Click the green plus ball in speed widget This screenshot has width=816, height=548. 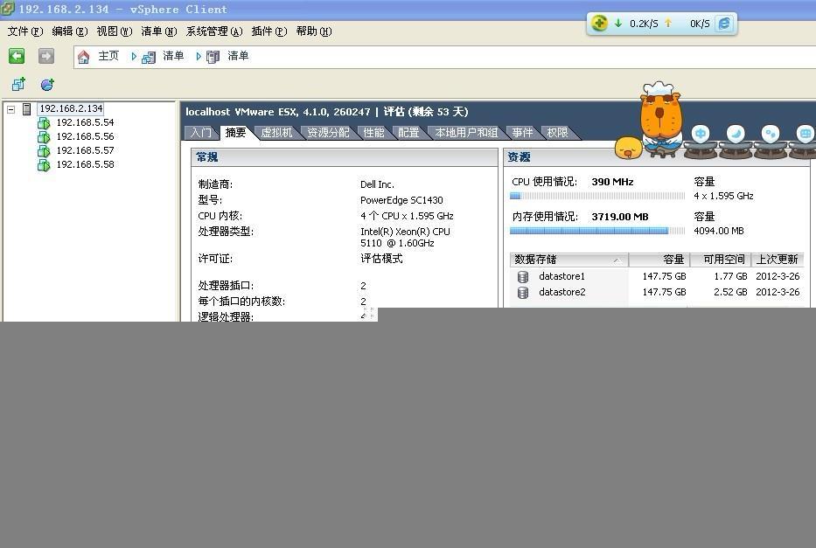(599, 23)
